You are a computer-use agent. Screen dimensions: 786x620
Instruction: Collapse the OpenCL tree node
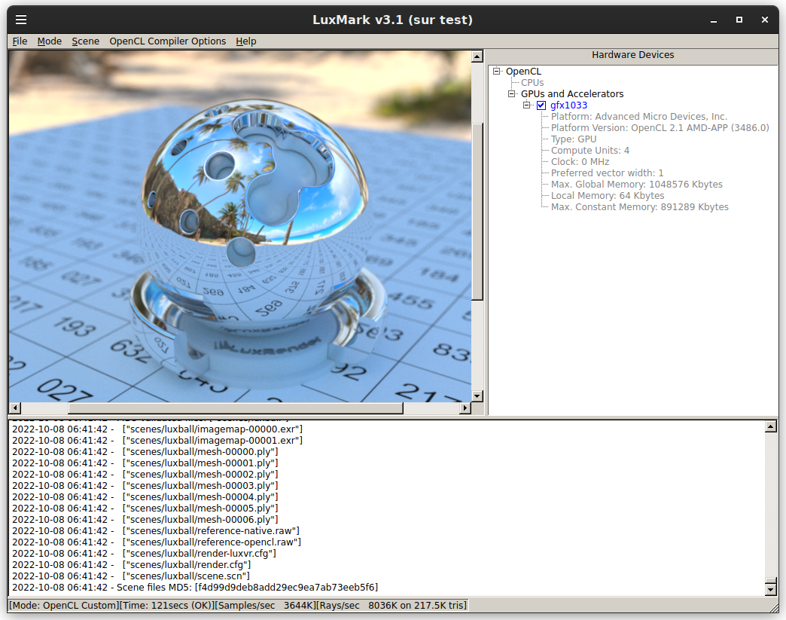point(496,71)
